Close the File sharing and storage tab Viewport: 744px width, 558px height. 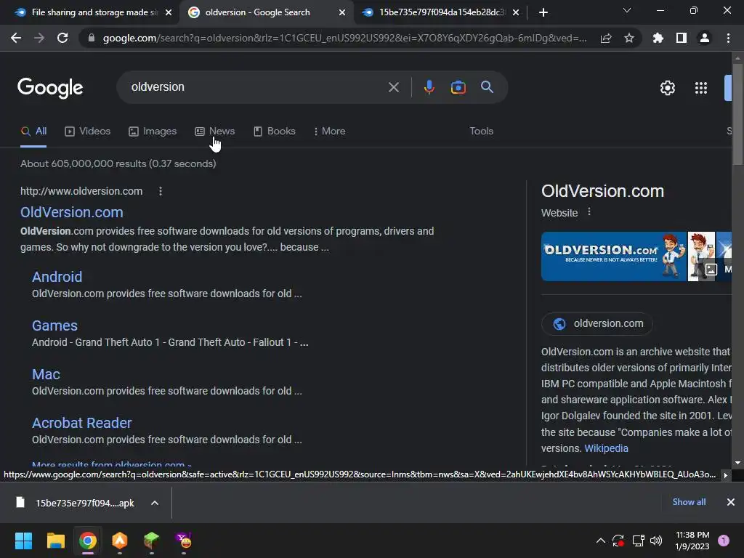169,12
